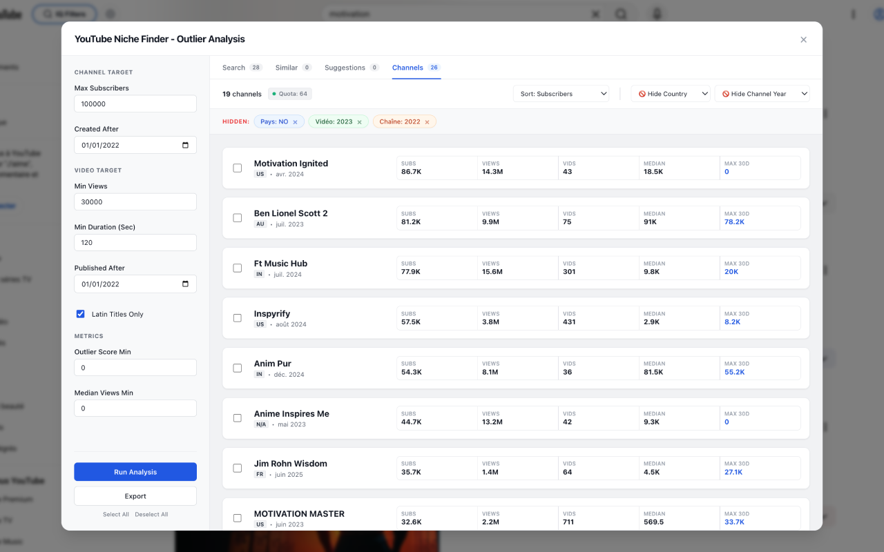Click the Export button
Viewport: 884px width, 552px height.
(x=135, y=496)
